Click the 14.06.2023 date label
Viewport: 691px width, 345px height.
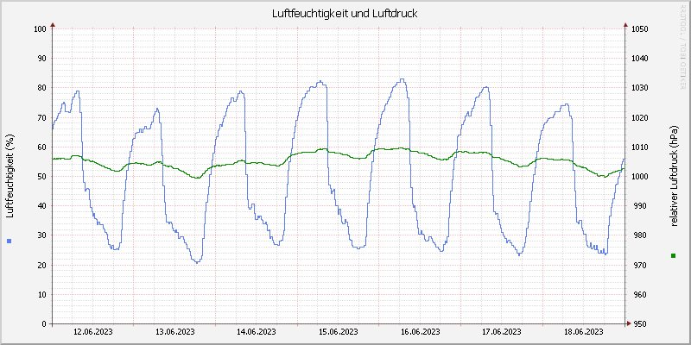(x=257, y=332)
